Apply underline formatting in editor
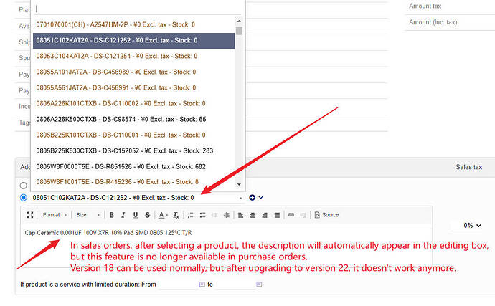The width and height of the screenshot is (495, 306). (x=135, y=214)
